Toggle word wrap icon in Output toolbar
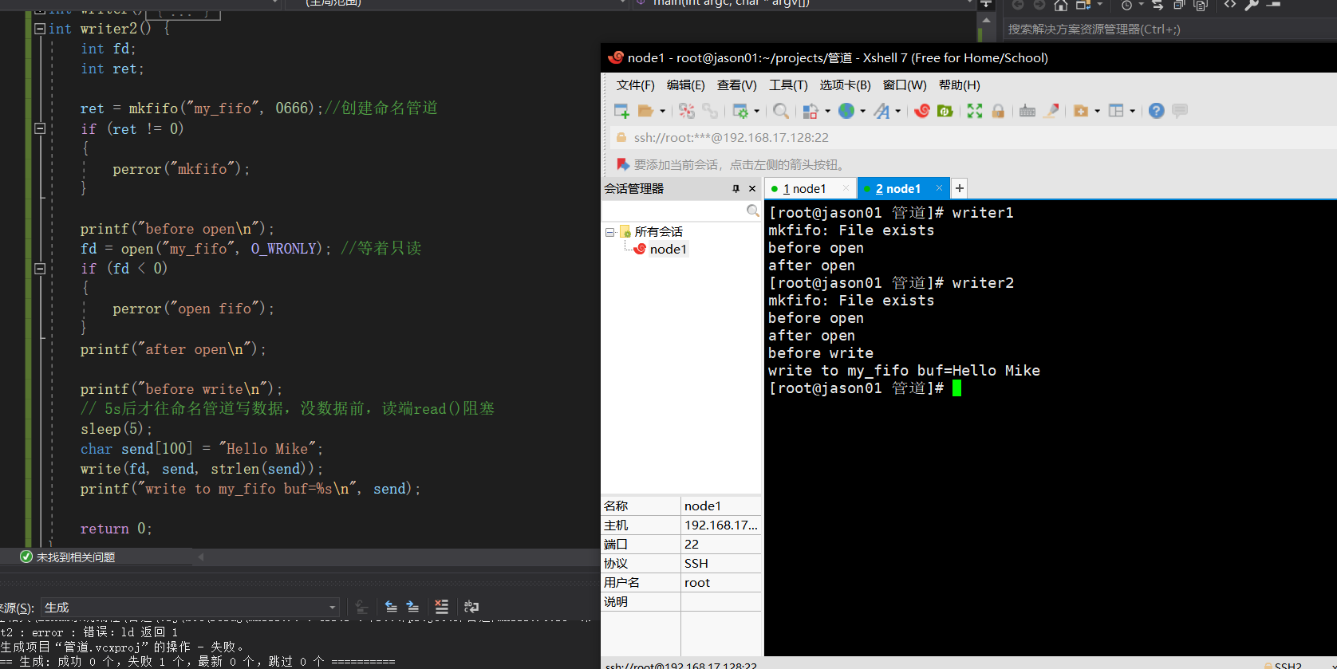1337x669 pixels. (471, 607)
